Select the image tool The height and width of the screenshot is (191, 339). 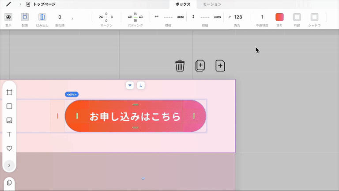[9, 120]
